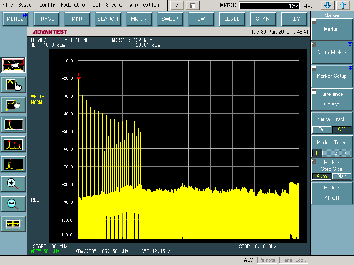Screen dimensions: 354x265
Task: Click the RBW 50 kHz readout
Action: 45,251
